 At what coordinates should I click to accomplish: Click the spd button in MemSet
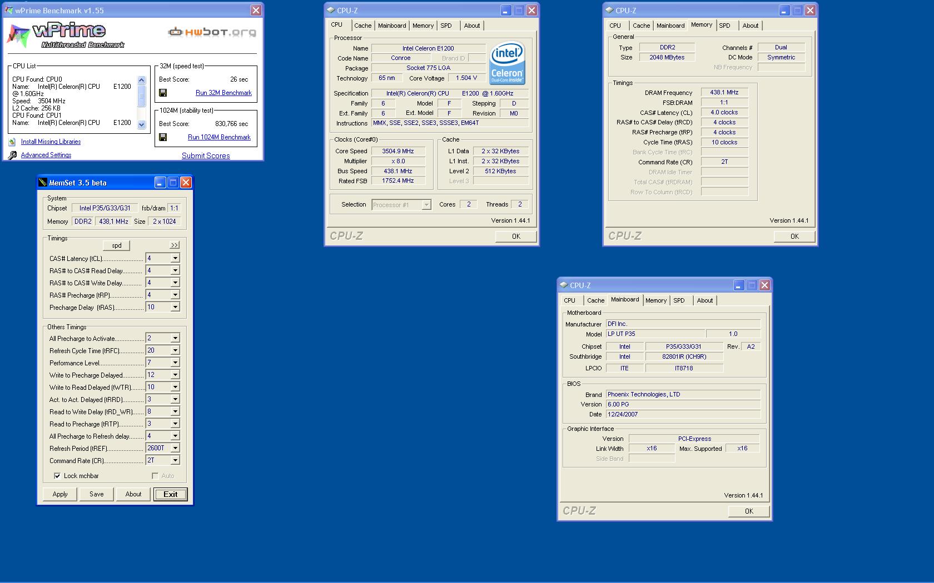[117, 245]
